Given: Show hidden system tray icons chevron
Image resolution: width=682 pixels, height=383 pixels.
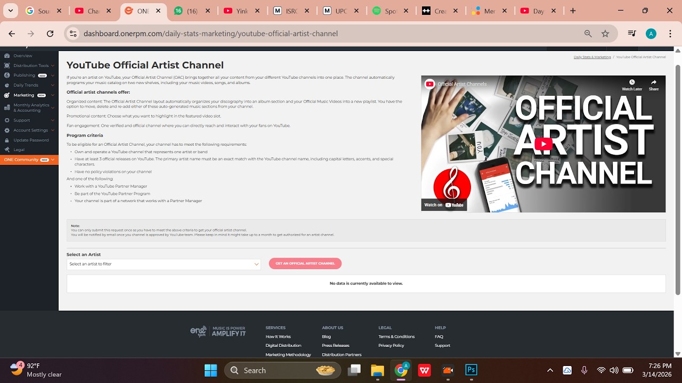Looking at the screenshot, I should (550, 370).
